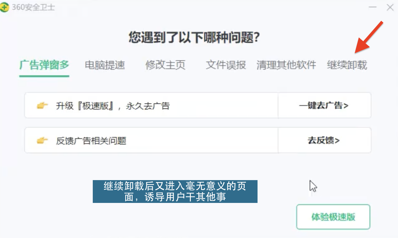This screenshot has width=398, height=238.
Task: Close the 360安全卫士 dialog
Action: pyautogui.click(x=390, y=7)
